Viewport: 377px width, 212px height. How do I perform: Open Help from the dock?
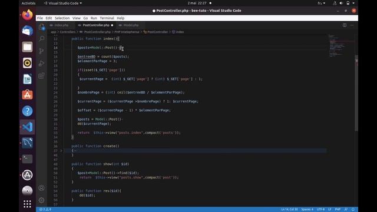28,111
